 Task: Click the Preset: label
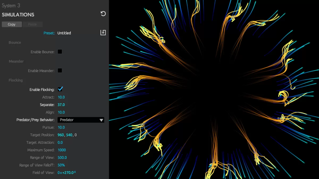coord(49,33)
